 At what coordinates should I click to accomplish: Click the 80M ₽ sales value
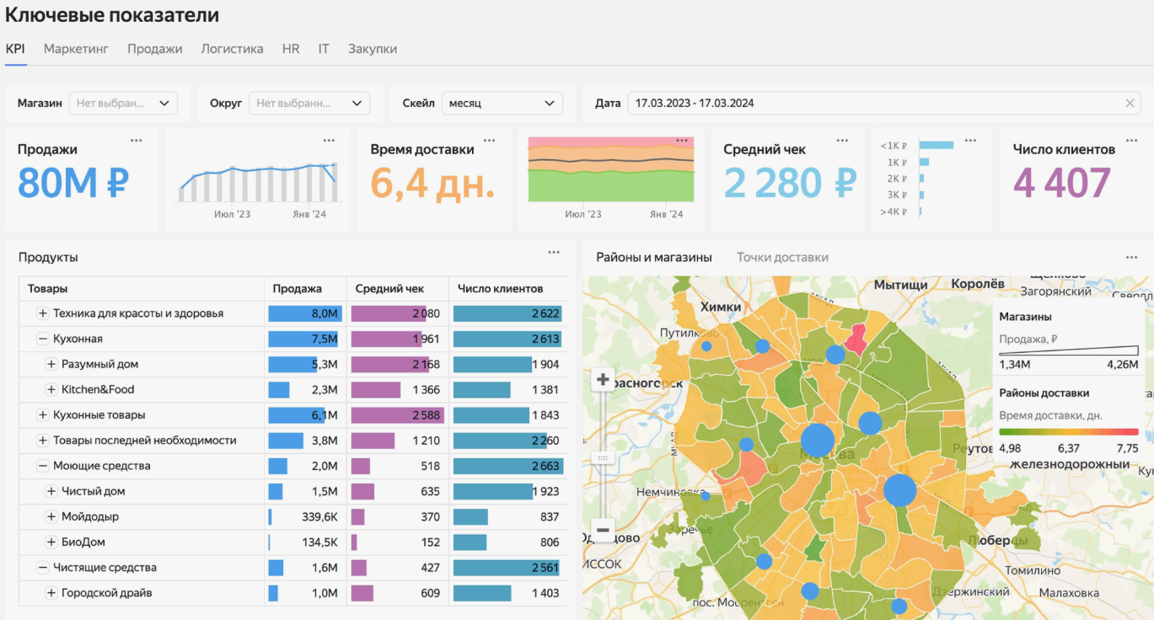[x=73, y=183]
